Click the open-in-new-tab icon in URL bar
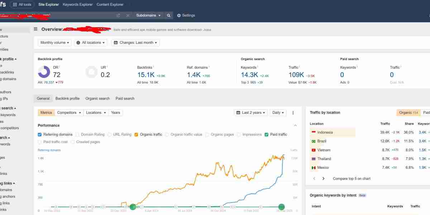 [118, 15]
